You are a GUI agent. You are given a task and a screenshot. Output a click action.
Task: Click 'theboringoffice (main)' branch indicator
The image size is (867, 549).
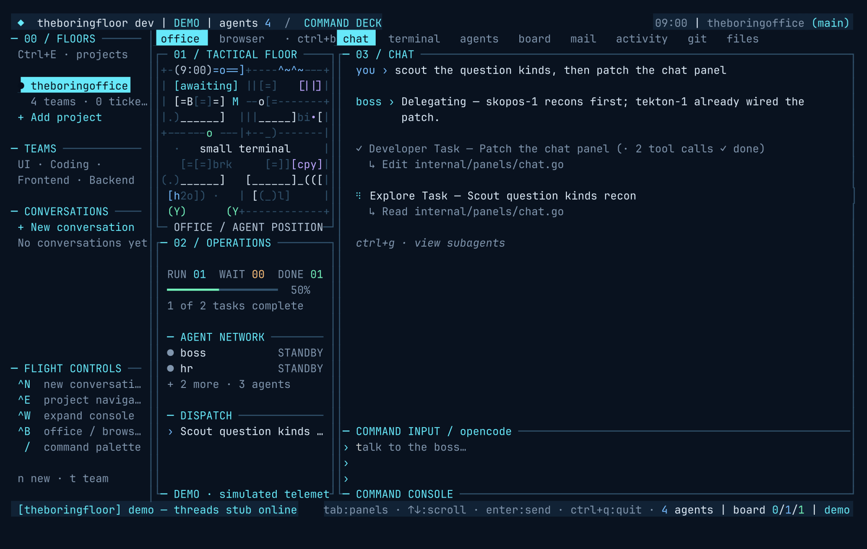coord(778,23)
